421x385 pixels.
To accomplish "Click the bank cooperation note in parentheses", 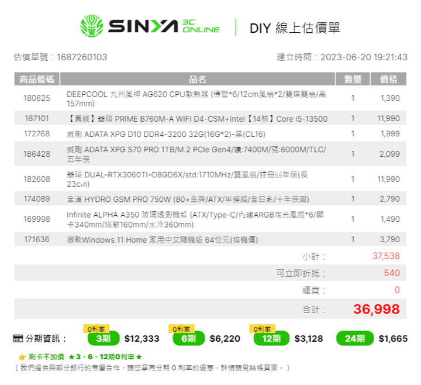I will [x=153, y=368].
